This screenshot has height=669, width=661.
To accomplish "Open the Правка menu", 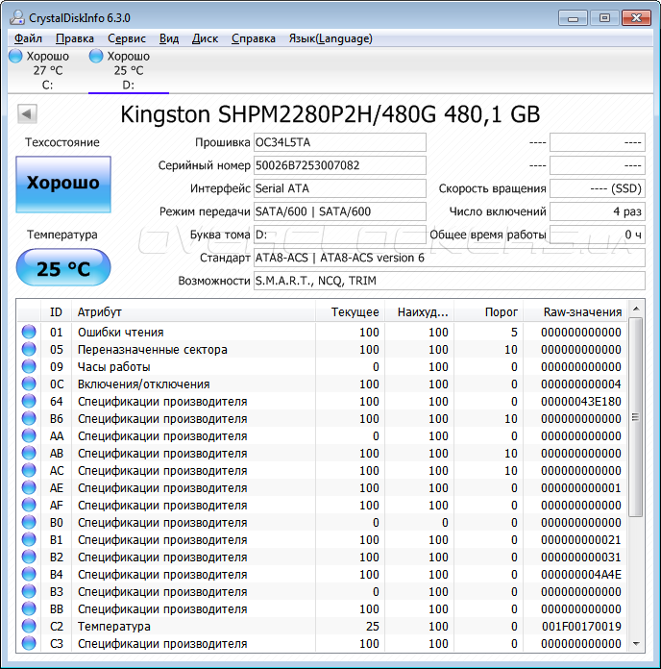I will pyautogui.click(x=75, y=38).
